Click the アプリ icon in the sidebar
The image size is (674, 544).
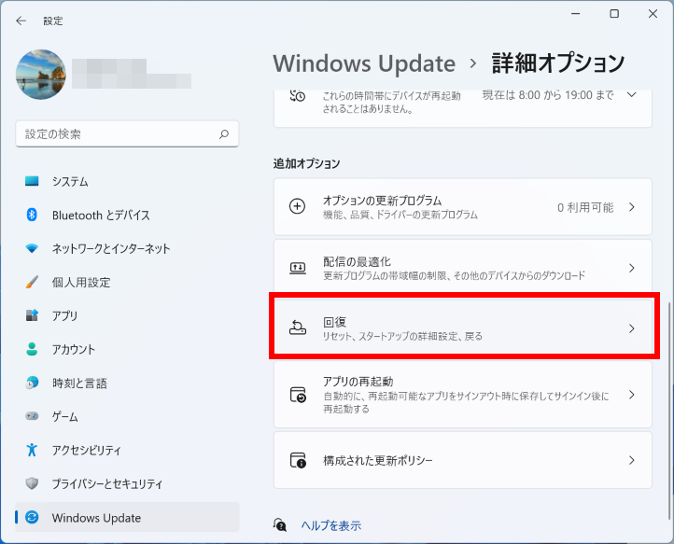[x=32, y=315]
